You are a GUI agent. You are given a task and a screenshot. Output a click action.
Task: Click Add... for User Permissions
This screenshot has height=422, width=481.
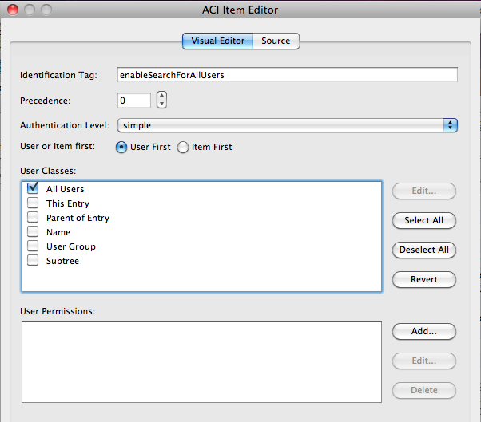pyautogui.click(x=424, y=331)
